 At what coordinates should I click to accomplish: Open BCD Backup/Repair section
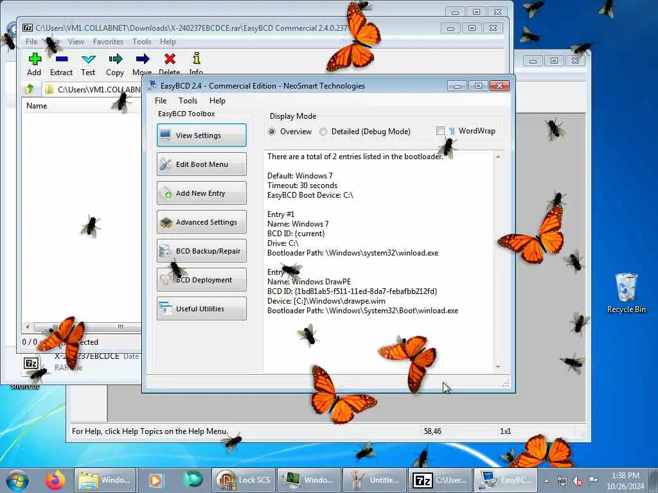[201, 251]
